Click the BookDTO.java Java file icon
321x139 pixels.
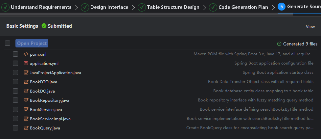(x=26, y=82)
